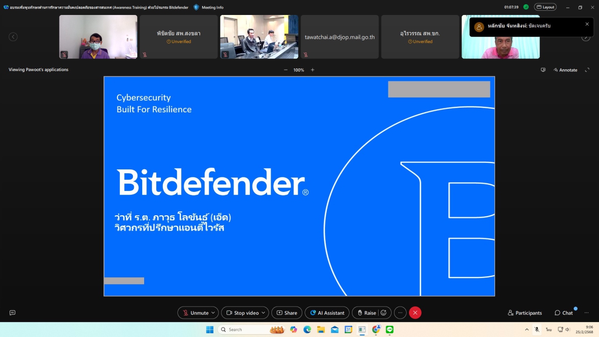Open Meeting Info
The width and height of the screenshot is (599, 337).
[212, 7]
